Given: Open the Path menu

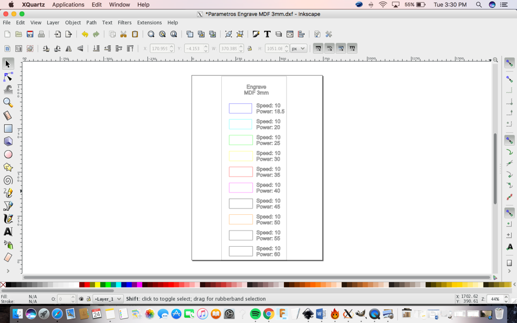Looking at the screenshot, I should click(x=91, y=22).
